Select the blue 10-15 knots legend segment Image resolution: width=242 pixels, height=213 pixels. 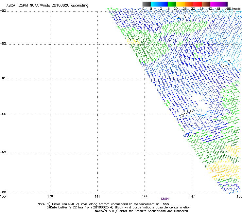(x=164, y=4)
